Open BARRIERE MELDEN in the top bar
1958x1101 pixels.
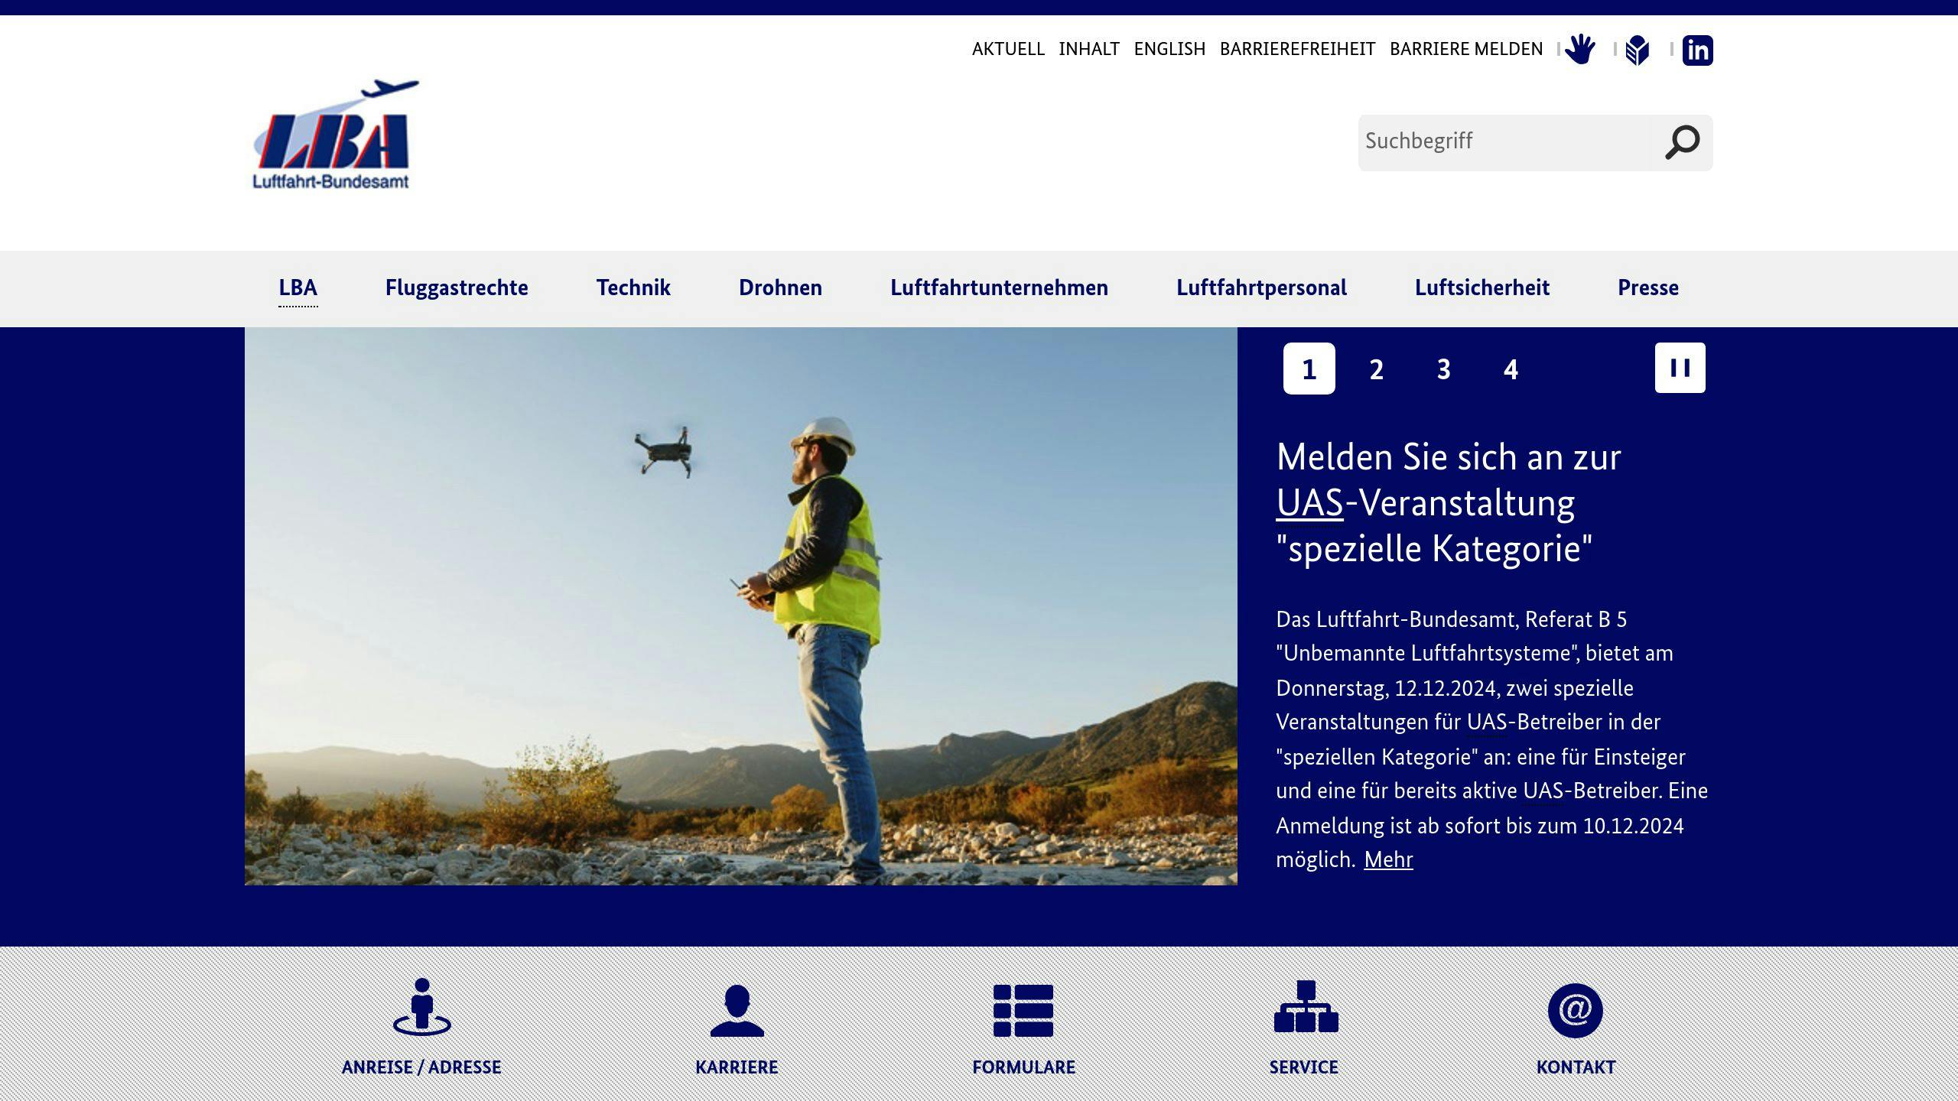pyautogui.click(x=1466, y=49)
